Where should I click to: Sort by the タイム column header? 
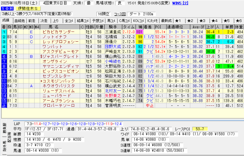pos(129,27)
